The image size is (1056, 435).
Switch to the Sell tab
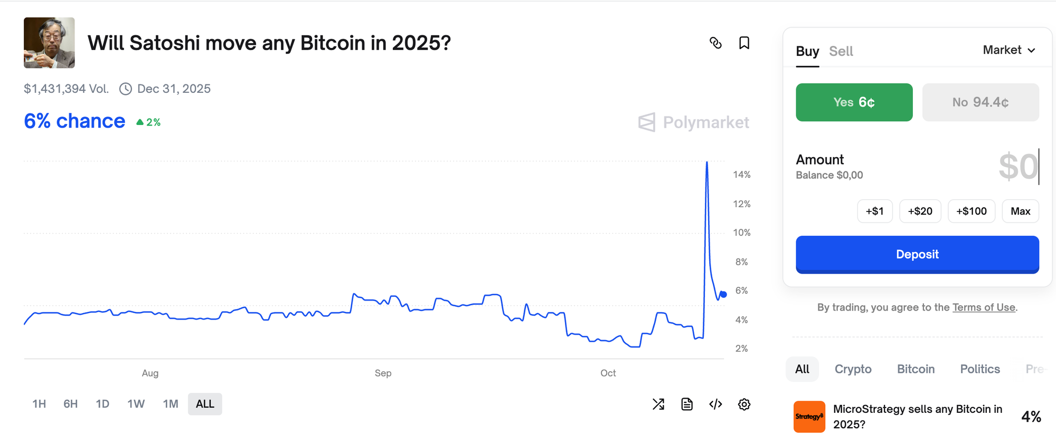point(841,51)
